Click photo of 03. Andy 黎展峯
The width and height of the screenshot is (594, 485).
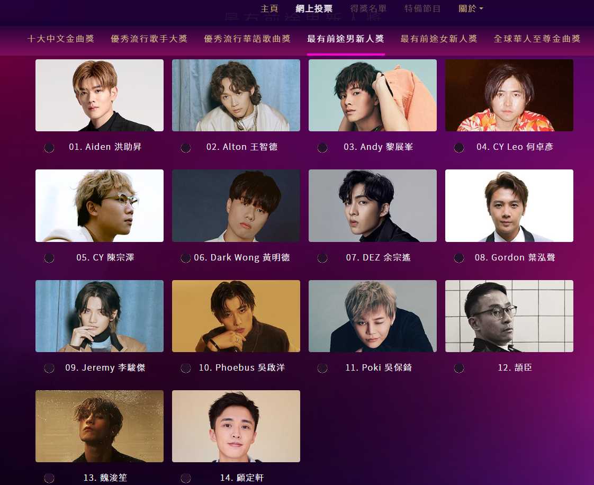click(x=373, y=95)
